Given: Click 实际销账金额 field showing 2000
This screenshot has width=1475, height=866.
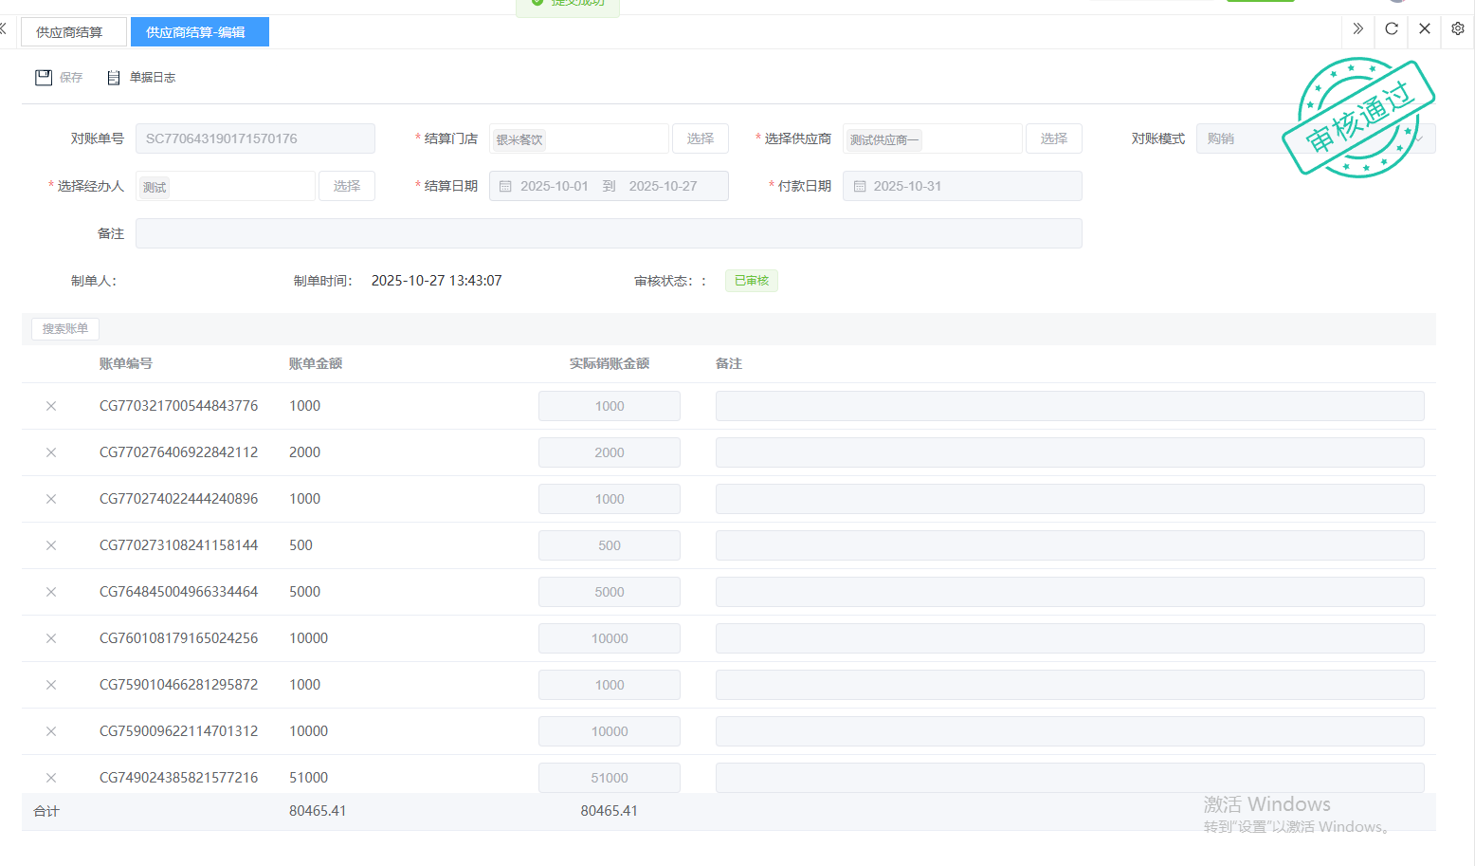Looking at the screenshot, I should (x=609, y=452).
